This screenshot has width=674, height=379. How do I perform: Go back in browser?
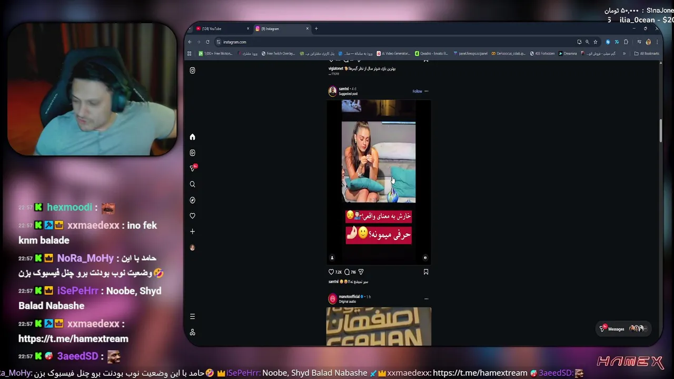(191, 42)
